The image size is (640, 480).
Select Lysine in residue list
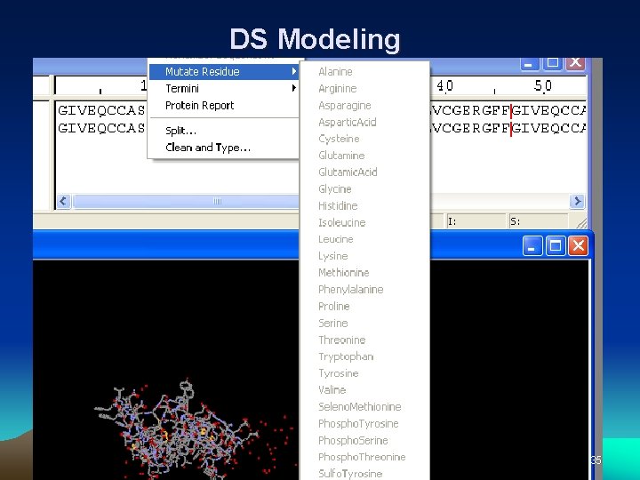pyautogui.click(x=333, y=256)
